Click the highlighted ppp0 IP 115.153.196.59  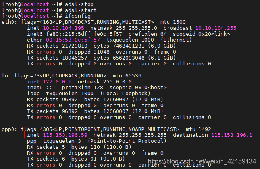(65, 135)
